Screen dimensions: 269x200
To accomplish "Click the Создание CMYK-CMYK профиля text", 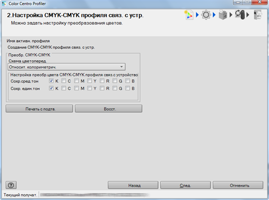I will coord(51,47).
